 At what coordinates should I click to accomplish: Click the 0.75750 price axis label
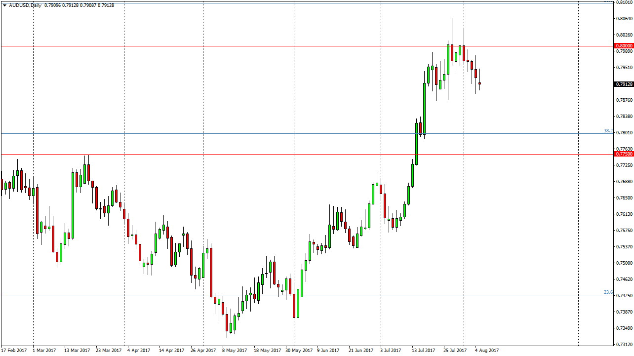tap(624, 231)
